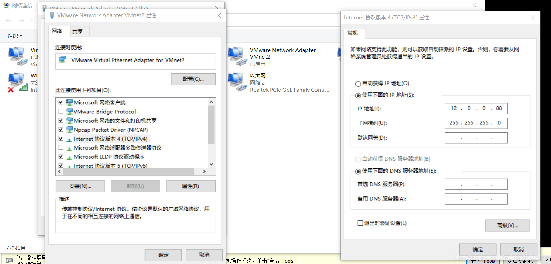551x264 pixels.
Task: Click the 配置(C)... button
Action: pos(193,79)
